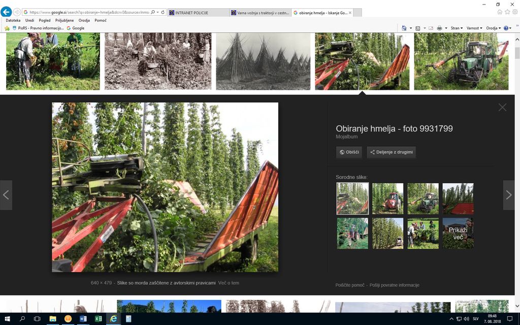This screenshot has height=325, width=520.
Task: Expand the Varnost dropdown menu
Action: coord(474,28)
